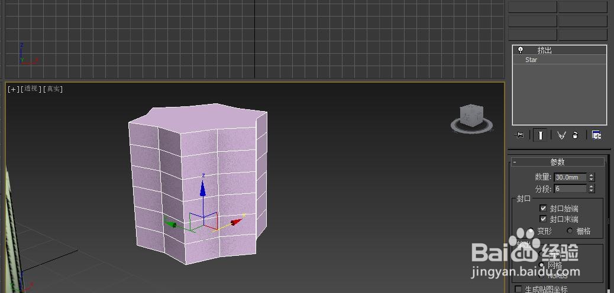Click the Make Unique icon
The width and height of the screenshot is (614, 293).
(561, 135)
